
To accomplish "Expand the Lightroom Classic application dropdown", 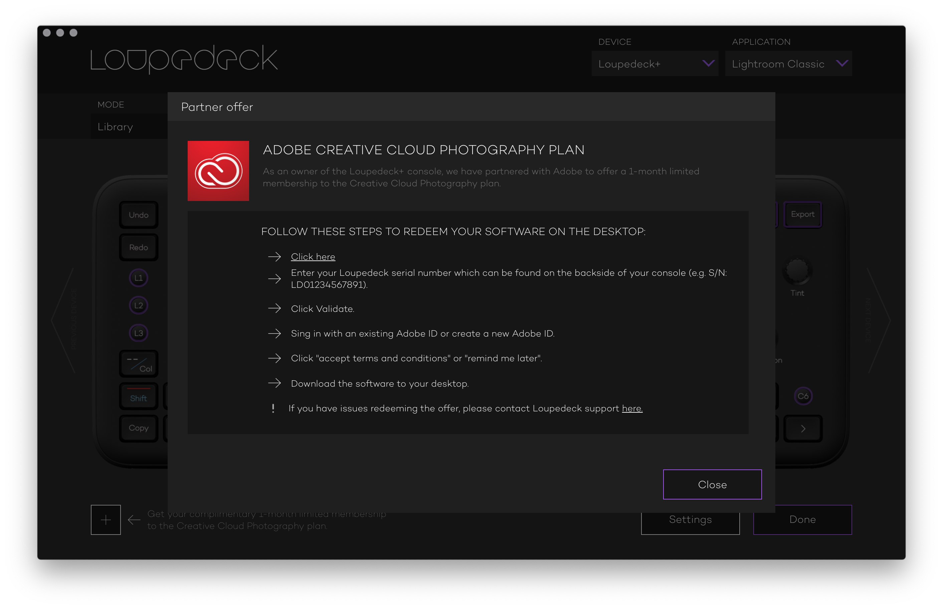I will 788,64.
